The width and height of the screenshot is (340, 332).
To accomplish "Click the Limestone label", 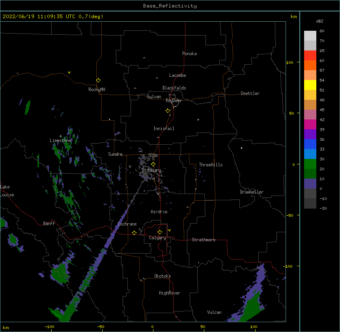I will click(x=60, y=140).
